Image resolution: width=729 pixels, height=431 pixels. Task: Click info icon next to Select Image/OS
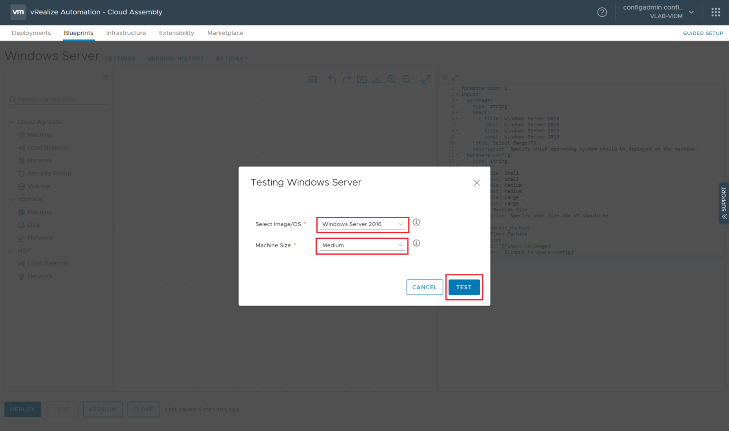(416, 222)
